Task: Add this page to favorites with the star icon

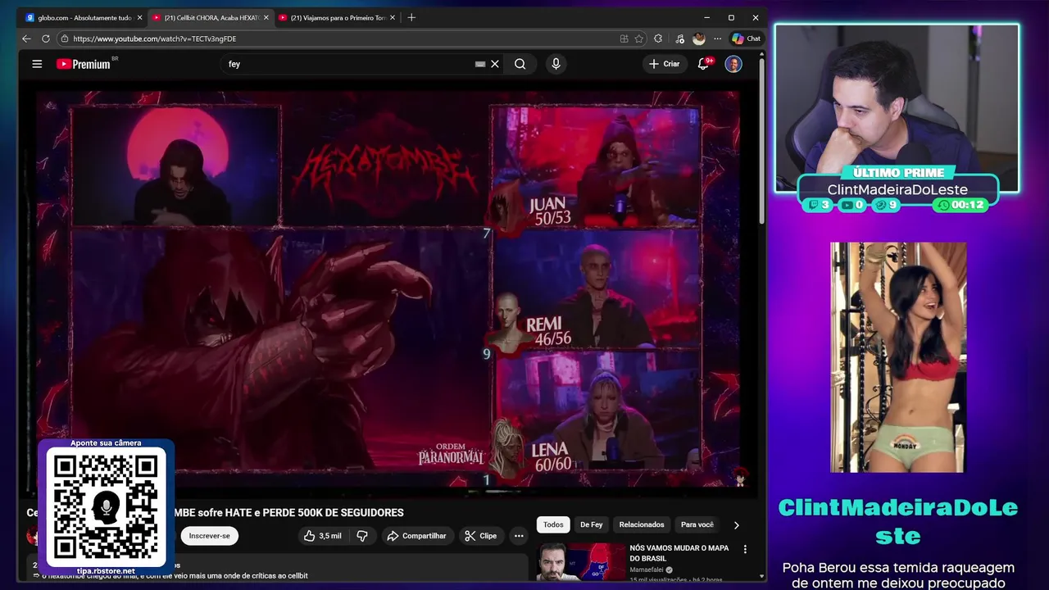Action: (640, 39)
